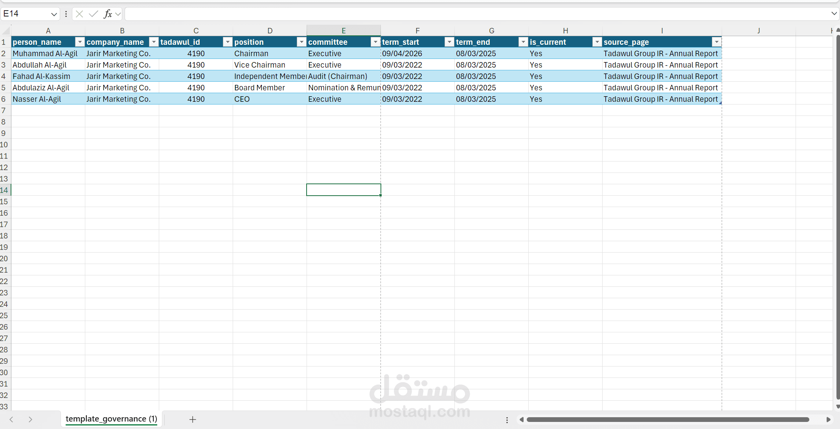Viewport: 840px width, 429px height.
Task: Select the 'Chairman' position cell in row 2
Action: coord(270,53)
